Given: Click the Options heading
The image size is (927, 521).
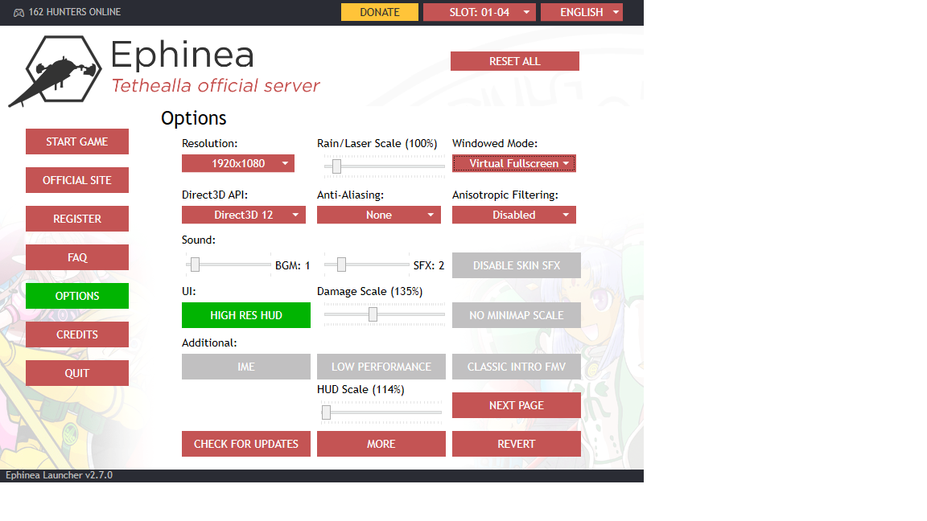Looking at the screenshot, I should pos(194,118).
